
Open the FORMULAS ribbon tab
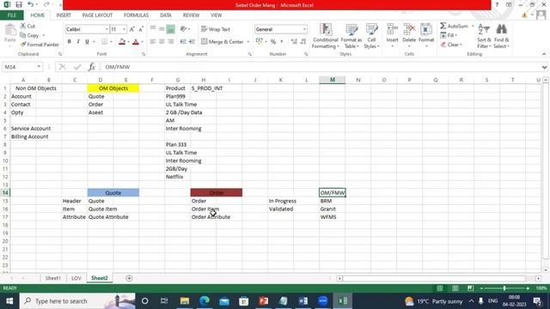point(136,15)
